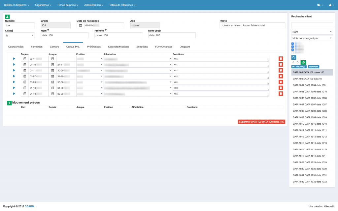Click the green group icon below the search button
The image size is (338, 211).
click(x=303, y=62)
